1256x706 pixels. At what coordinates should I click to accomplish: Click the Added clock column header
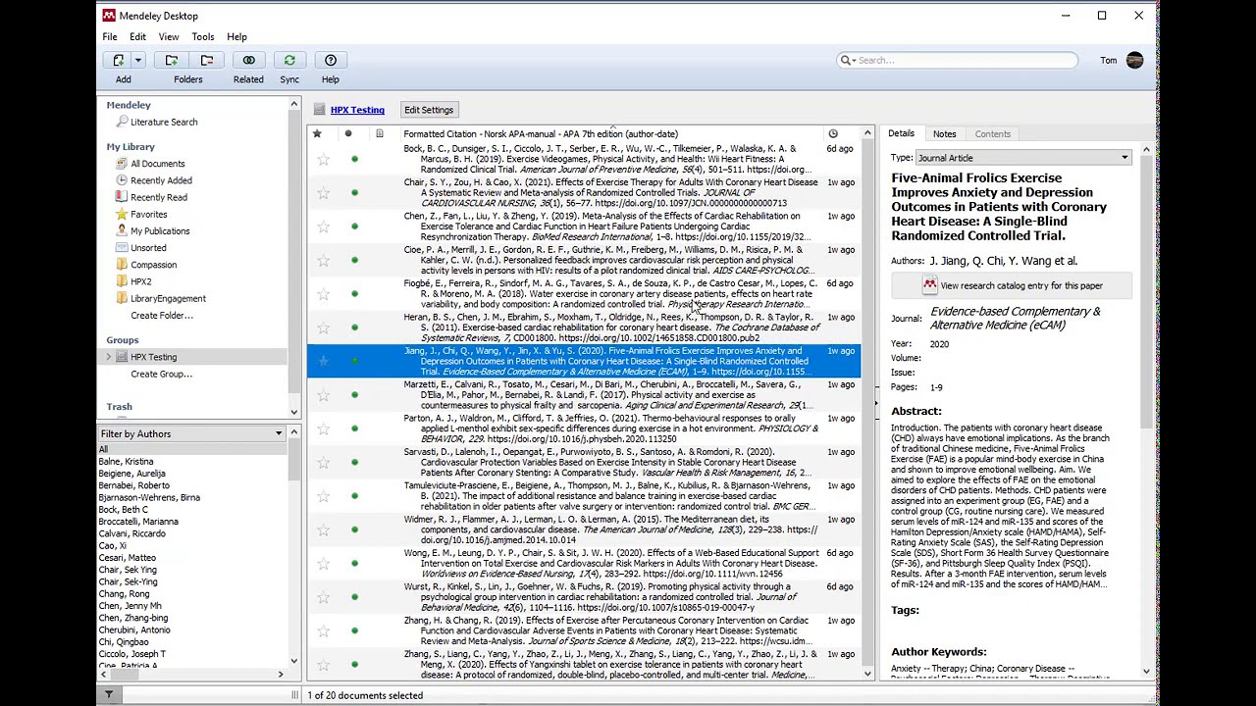coord(833,133)
